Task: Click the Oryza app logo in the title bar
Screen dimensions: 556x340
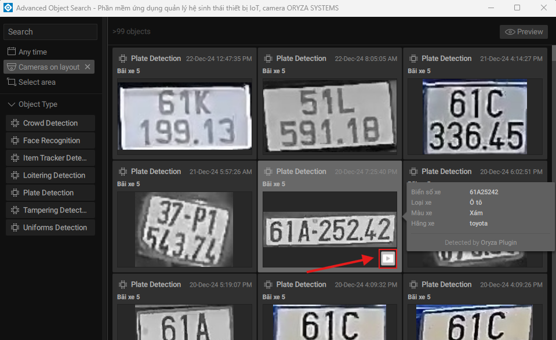Action: point(8,8)
